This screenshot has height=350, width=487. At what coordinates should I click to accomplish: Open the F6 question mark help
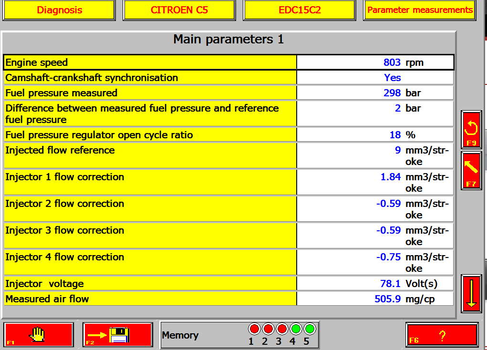(442, 334)
